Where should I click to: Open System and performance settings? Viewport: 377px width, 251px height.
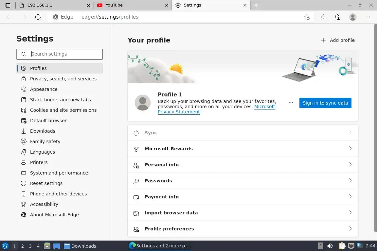(x=59, y=173)
